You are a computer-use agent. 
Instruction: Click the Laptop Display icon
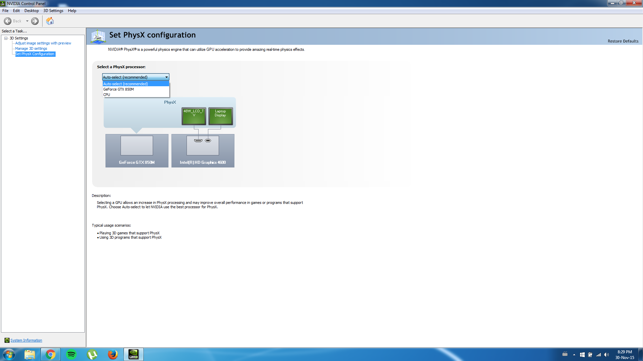[x=220, y=116]
